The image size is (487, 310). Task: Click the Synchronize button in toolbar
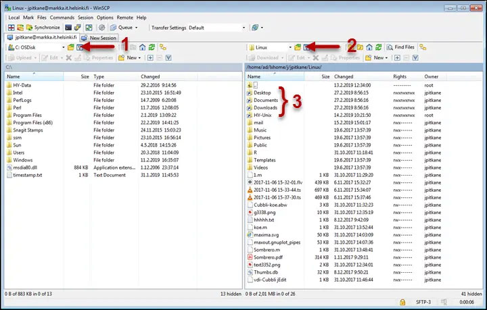[43, 28]
